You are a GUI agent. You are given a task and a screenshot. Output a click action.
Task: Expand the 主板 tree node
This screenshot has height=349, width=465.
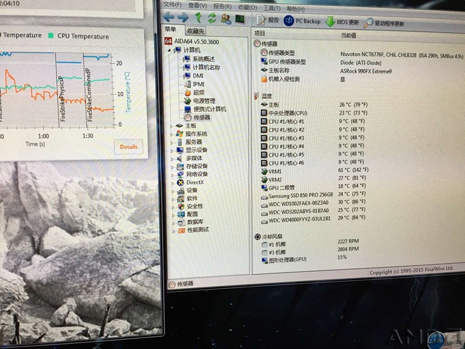pyautogui.click(x=171, y=126)
